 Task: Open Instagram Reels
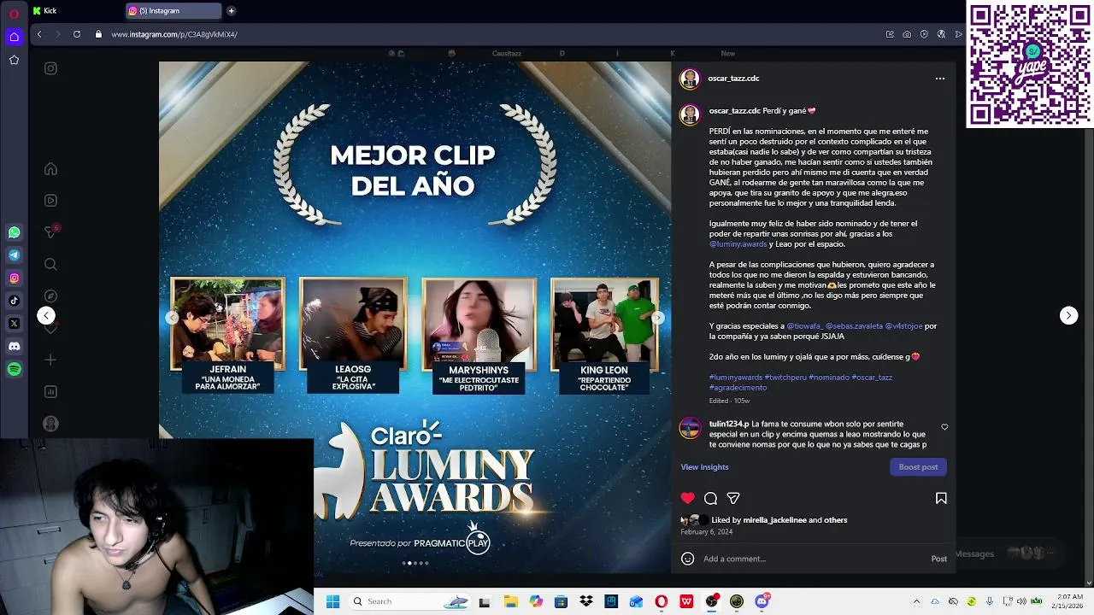[50, 201]
